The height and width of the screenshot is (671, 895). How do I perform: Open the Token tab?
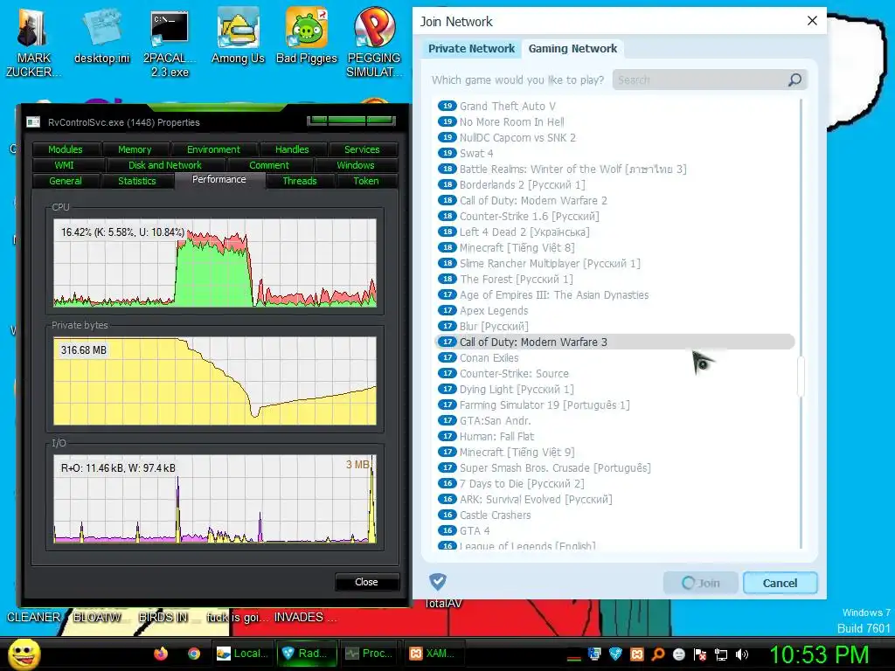366,181
